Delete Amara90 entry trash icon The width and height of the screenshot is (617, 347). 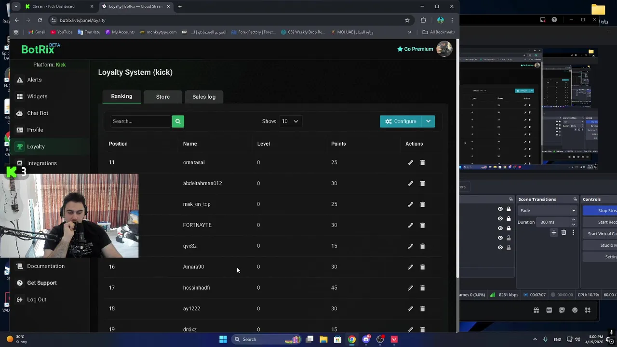coord(422,267)
